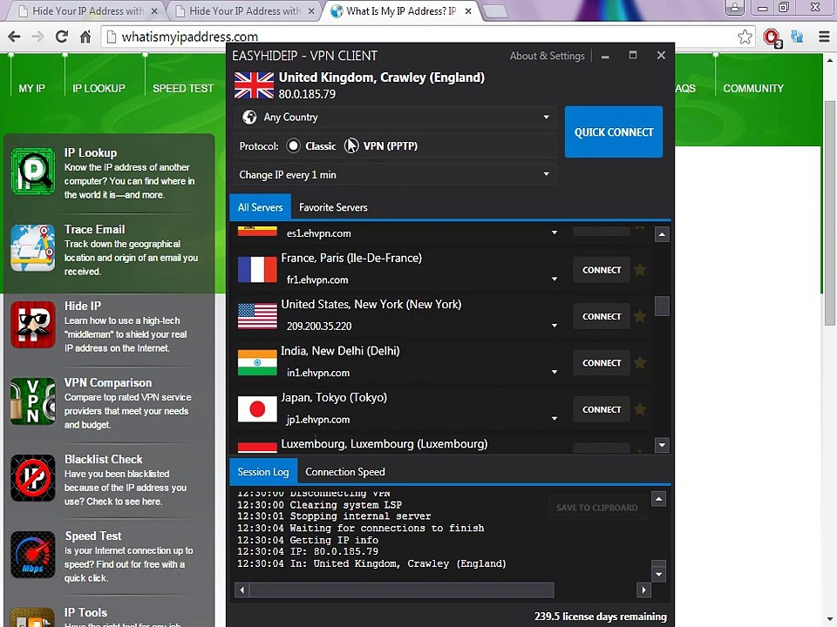Click the browser forward arrow
The width and height of the screenshot is (837, 627).
point(37,37)
